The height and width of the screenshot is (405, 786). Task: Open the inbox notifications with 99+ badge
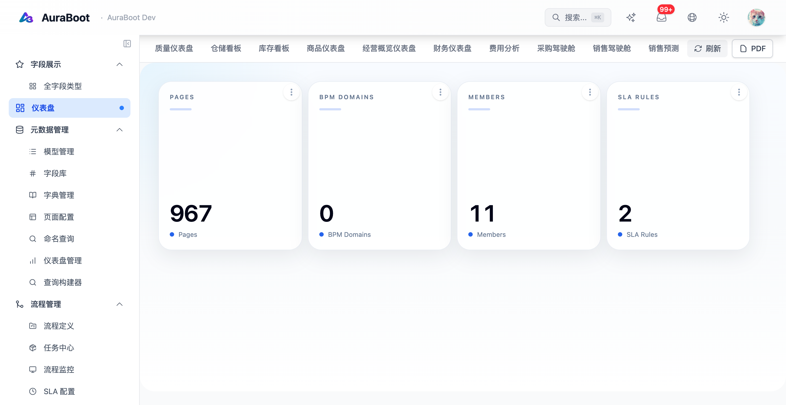click(x=661, y=17)
